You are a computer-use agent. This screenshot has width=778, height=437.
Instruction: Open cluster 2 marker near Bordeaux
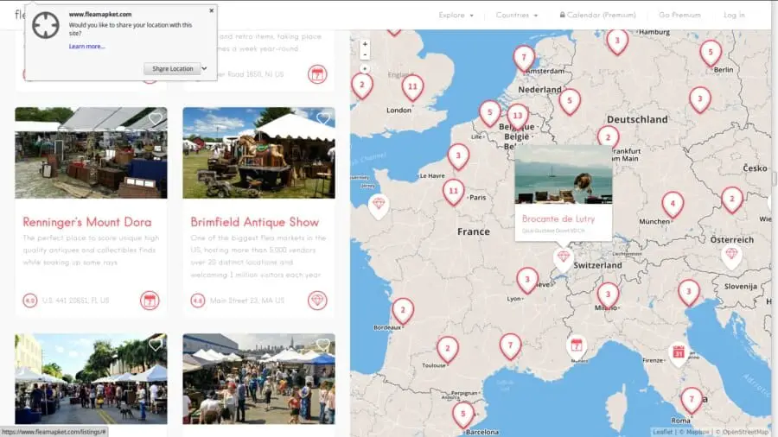click(x=402, y=312)
